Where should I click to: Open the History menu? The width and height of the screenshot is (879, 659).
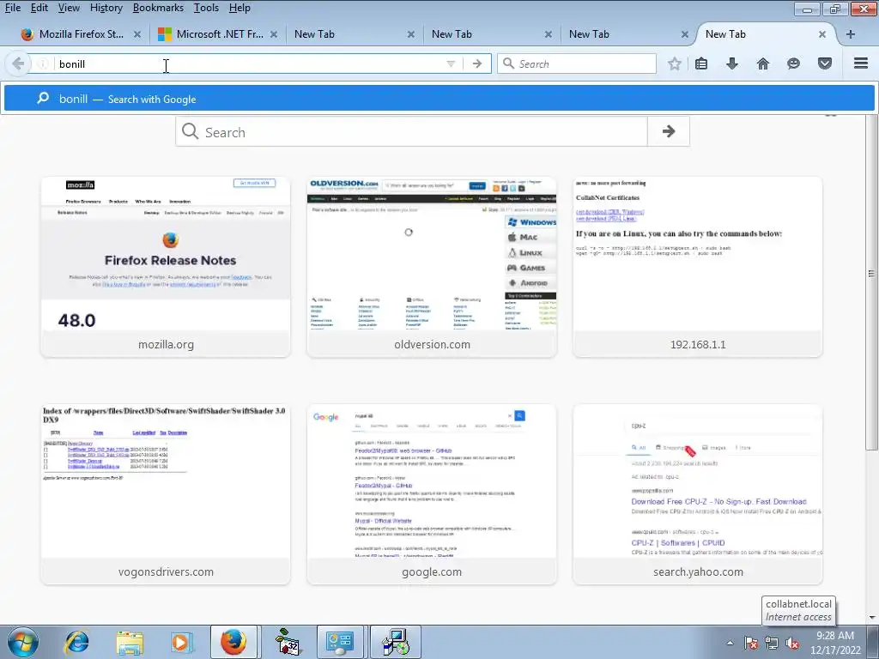click(x=106, y=8)
